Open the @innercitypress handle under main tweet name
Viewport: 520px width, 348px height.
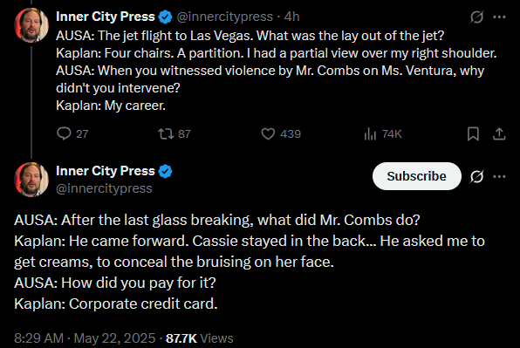pos(104,188)
